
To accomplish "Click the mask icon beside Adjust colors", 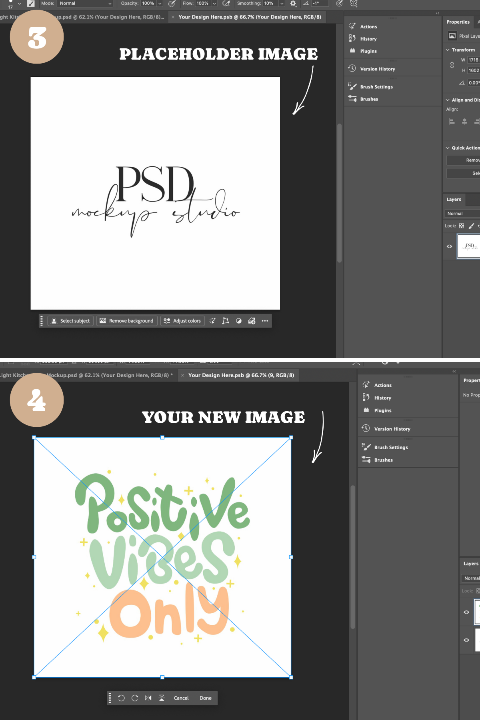I will click(x=239, y=321).
